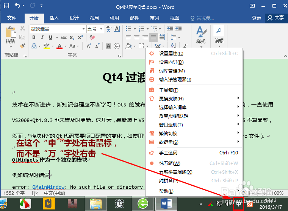Apply distributed alignment
Viewport: 288px width, 211px height.
162,37
